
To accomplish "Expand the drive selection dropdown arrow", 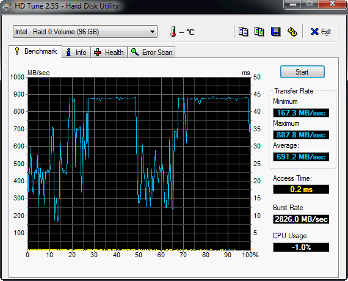I will coord(152,32).
